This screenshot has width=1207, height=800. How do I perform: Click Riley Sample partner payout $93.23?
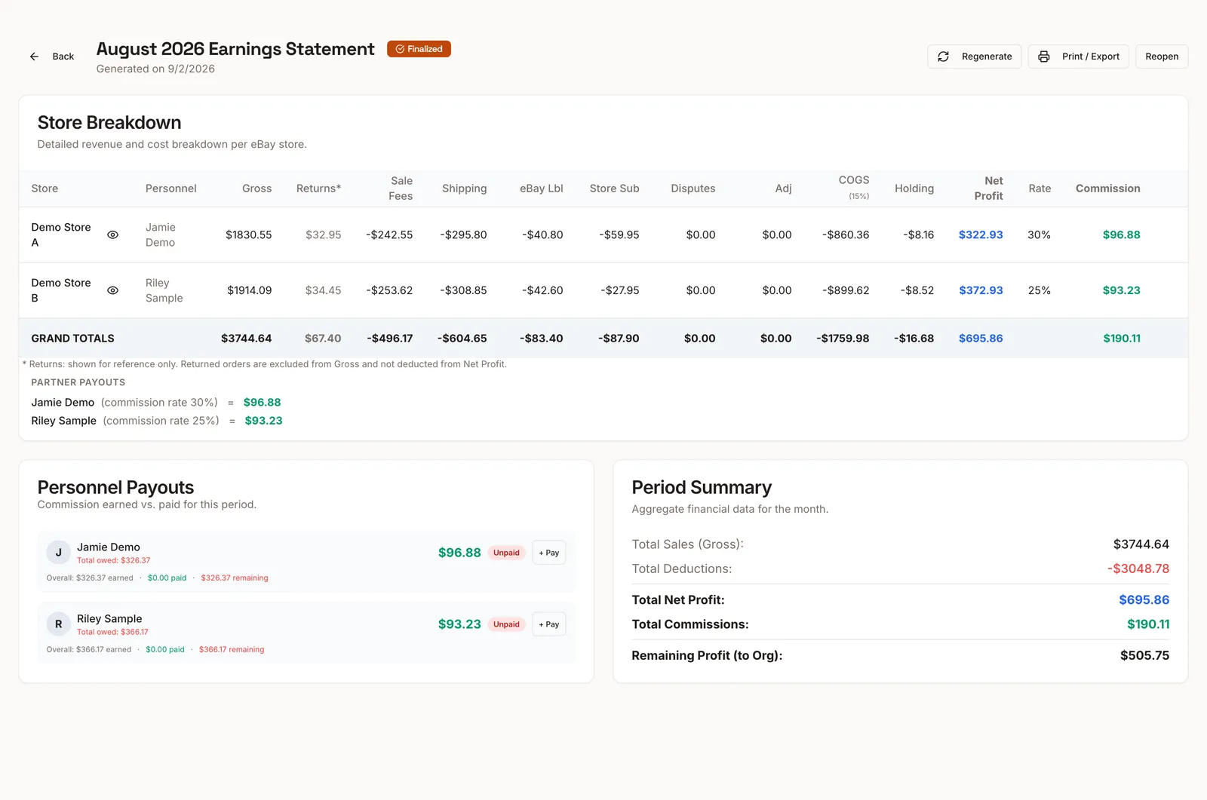(x=263, y=421)
